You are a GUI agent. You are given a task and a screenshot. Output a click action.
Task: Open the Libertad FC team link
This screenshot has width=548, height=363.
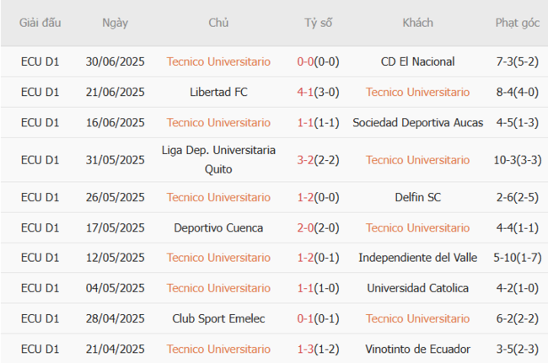(218, 92)
